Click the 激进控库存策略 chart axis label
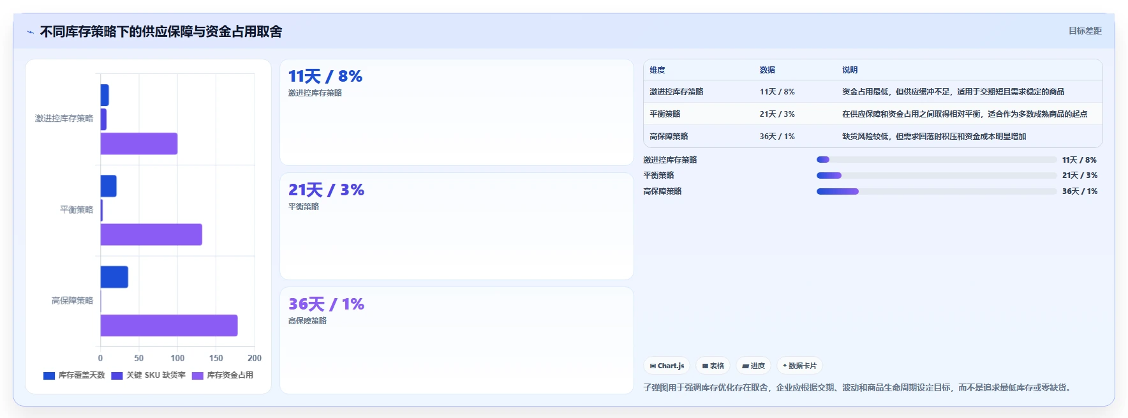The height and width of the screenshot is (418, 1128). coord(64,119)
